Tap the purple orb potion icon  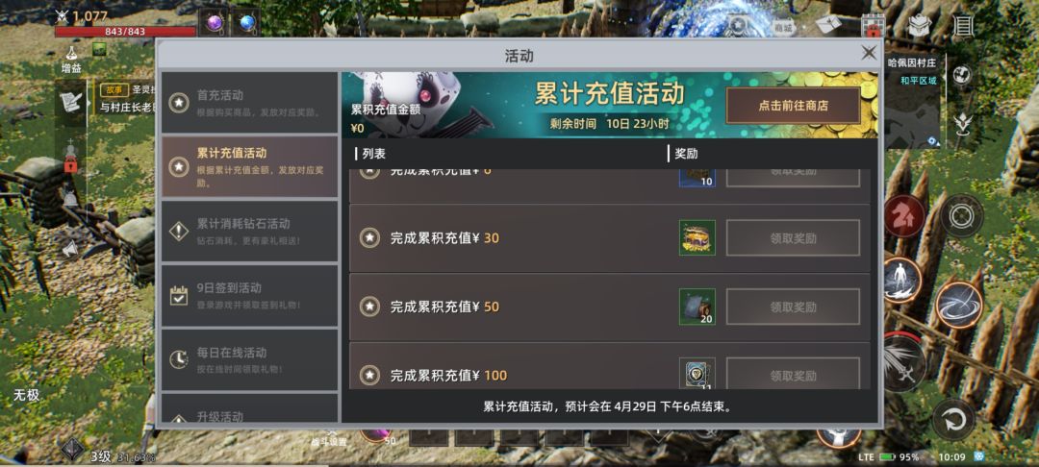coord(214,22)
